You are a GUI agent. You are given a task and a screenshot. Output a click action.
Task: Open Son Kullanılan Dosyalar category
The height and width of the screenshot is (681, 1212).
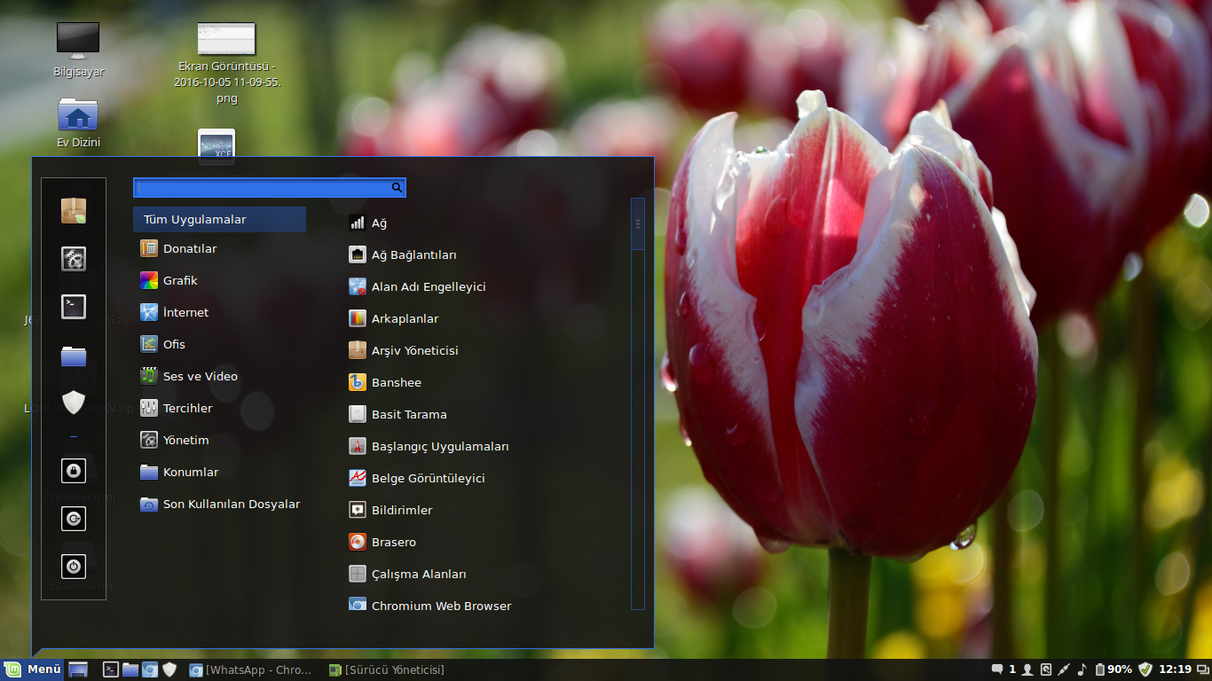click(x=220, y=505)
